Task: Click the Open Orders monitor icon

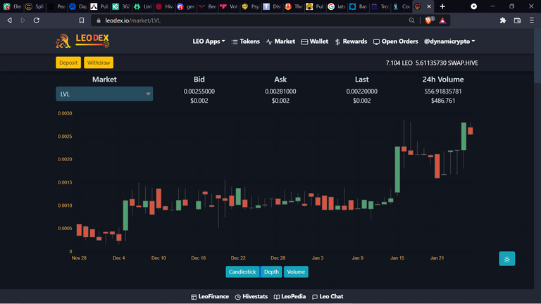Action: (376, 42)
